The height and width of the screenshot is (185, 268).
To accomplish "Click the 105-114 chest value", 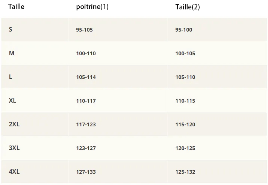I will pos(86,77).
